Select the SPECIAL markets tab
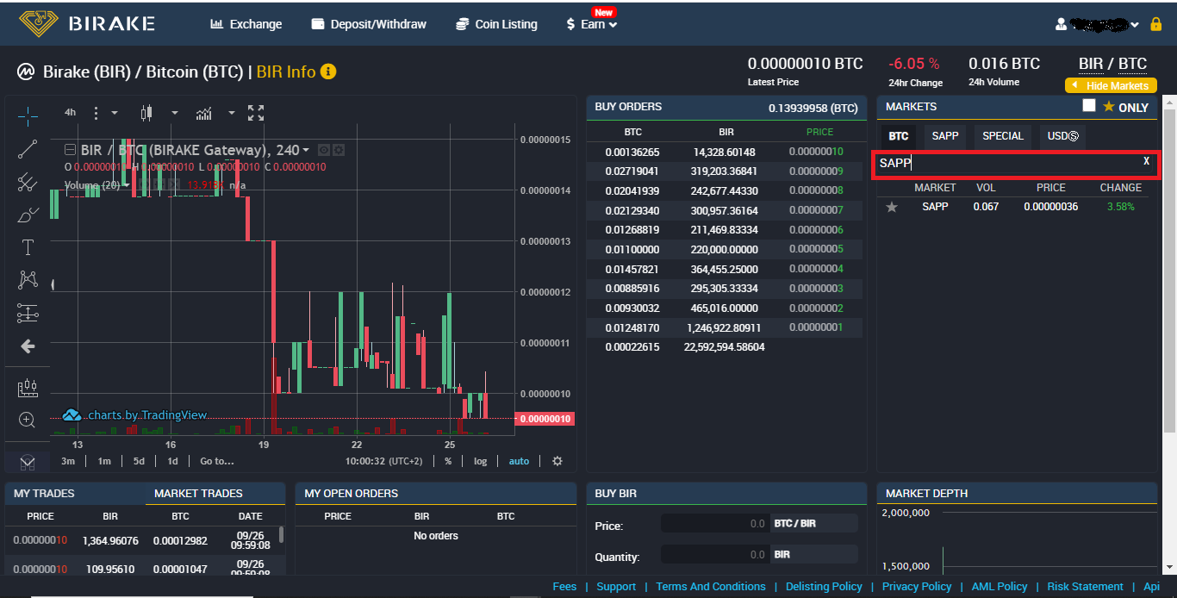Image resolution: width=1177 pixels, height=598 pixels. click(1002, 136)
